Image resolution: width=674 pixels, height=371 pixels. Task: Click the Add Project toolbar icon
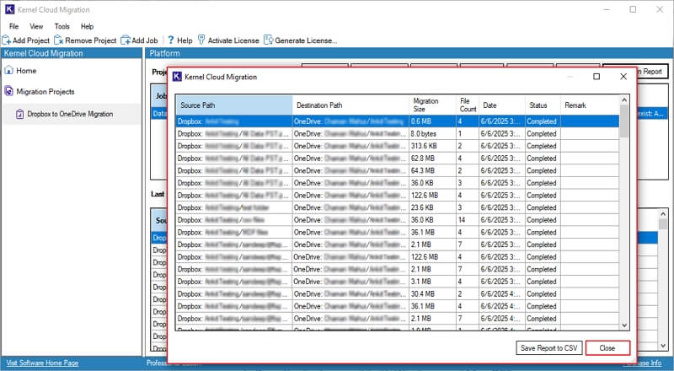7,40
